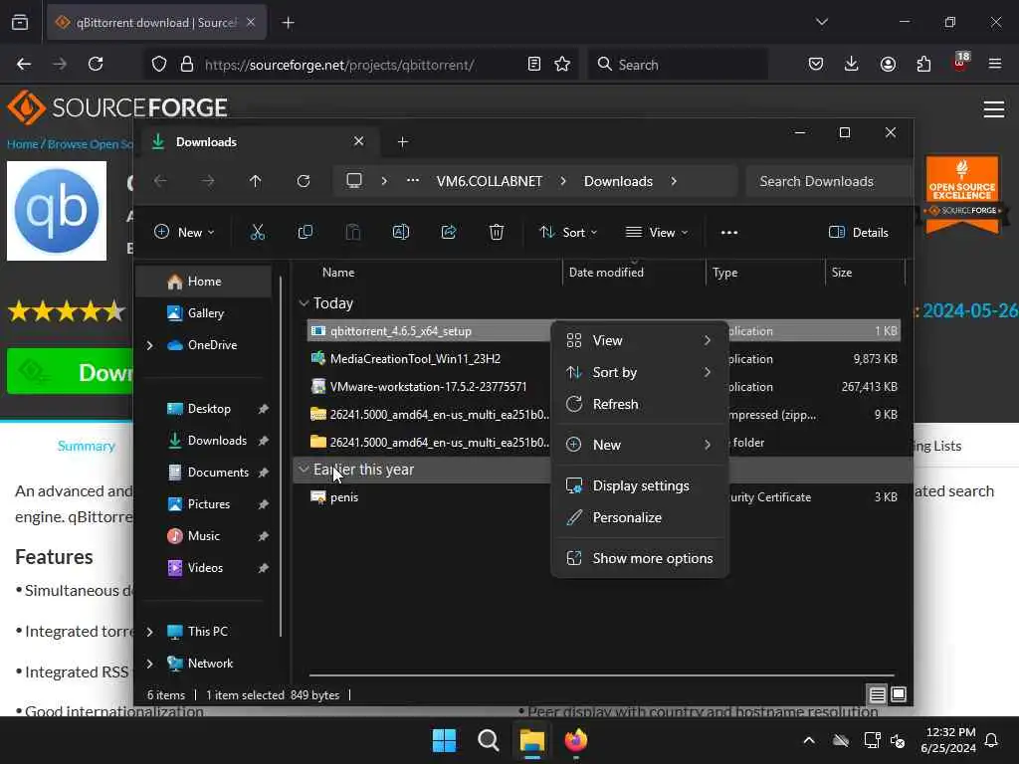Open the View dropdown in Explorer toolbar
Image resolution: width=1019 pixels, height=764 pixels.
click(x=657, y=232)
